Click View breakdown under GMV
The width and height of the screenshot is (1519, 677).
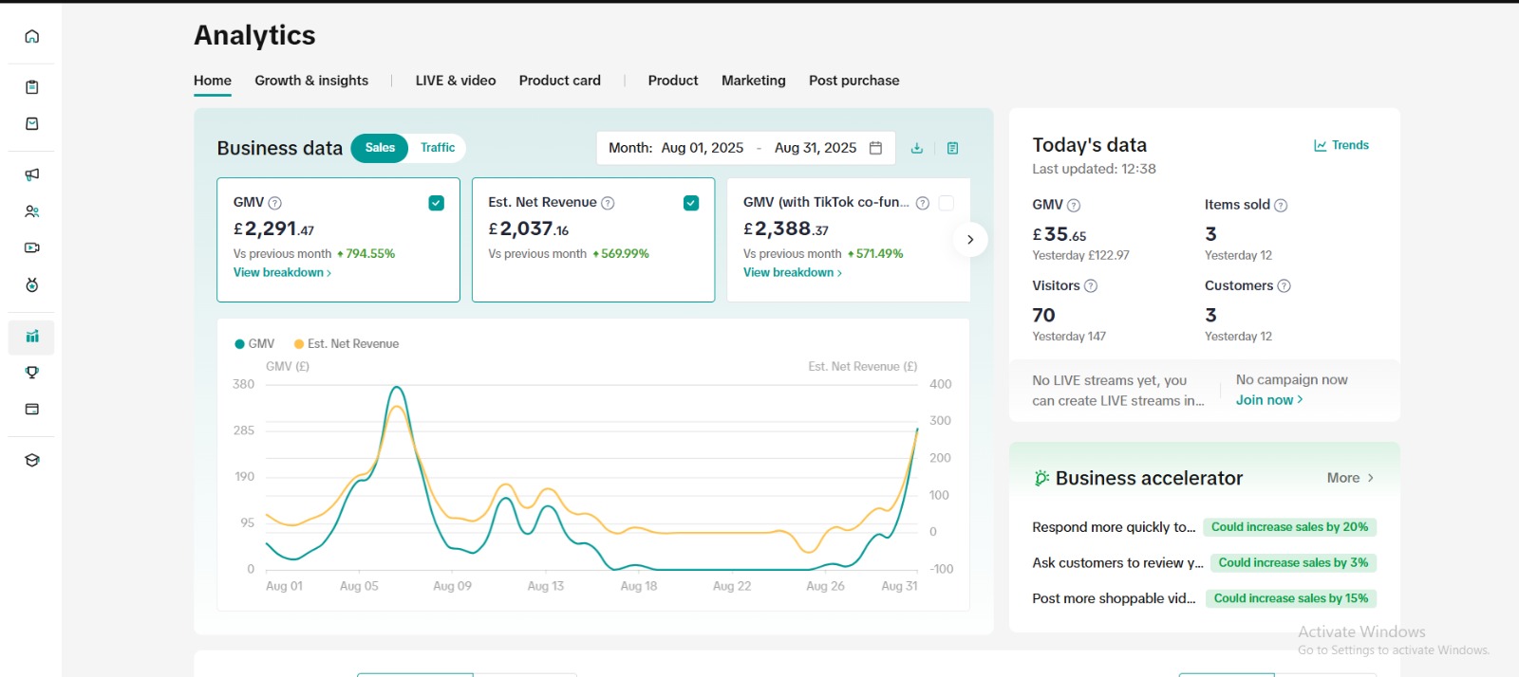pos(282,273)
